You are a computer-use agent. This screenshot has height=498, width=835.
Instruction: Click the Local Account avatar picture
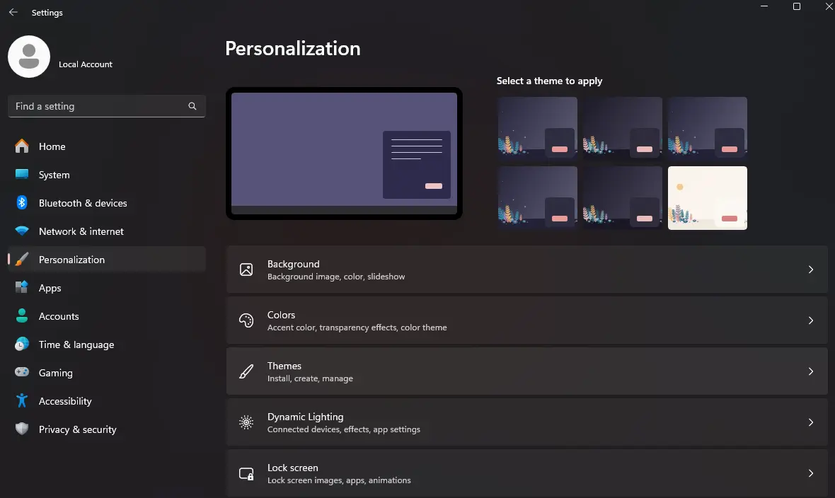point(29,57)
